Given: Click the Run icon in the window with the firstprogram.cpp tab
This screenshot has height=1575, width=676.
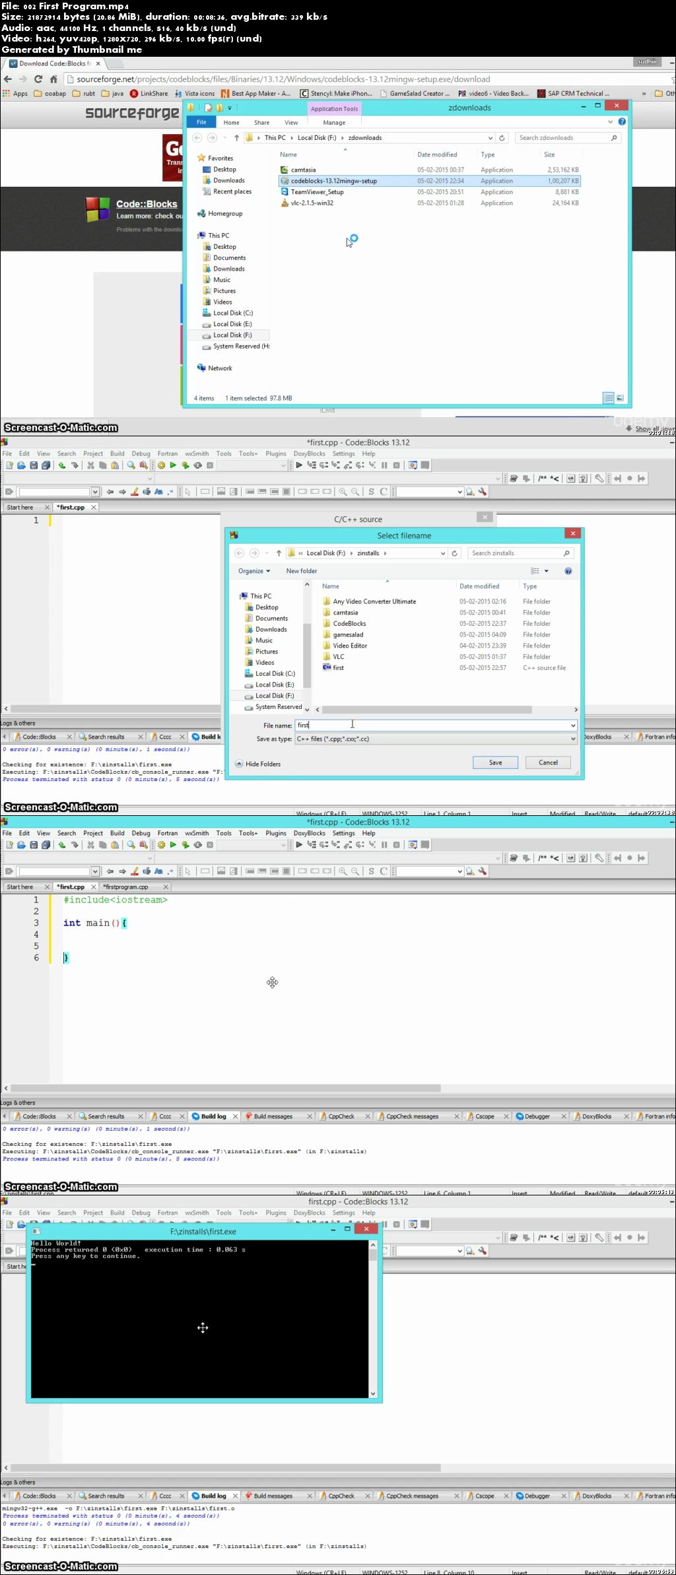Looking at the screenshot, I should tap(173, 845).
